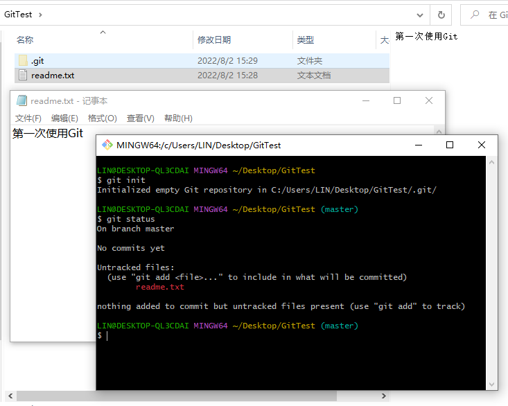Click 'Initialized empty Git repository' output line
The image size is (508, 406).
[x=267, y=190]
